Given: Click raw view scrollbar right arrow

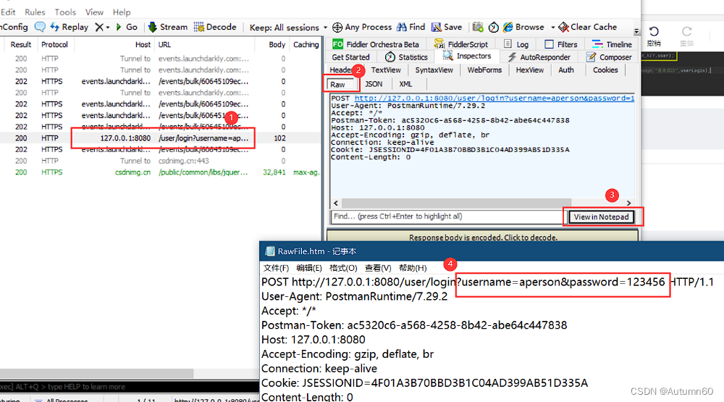Looking at the screenshot, I should tap(628, 203).
